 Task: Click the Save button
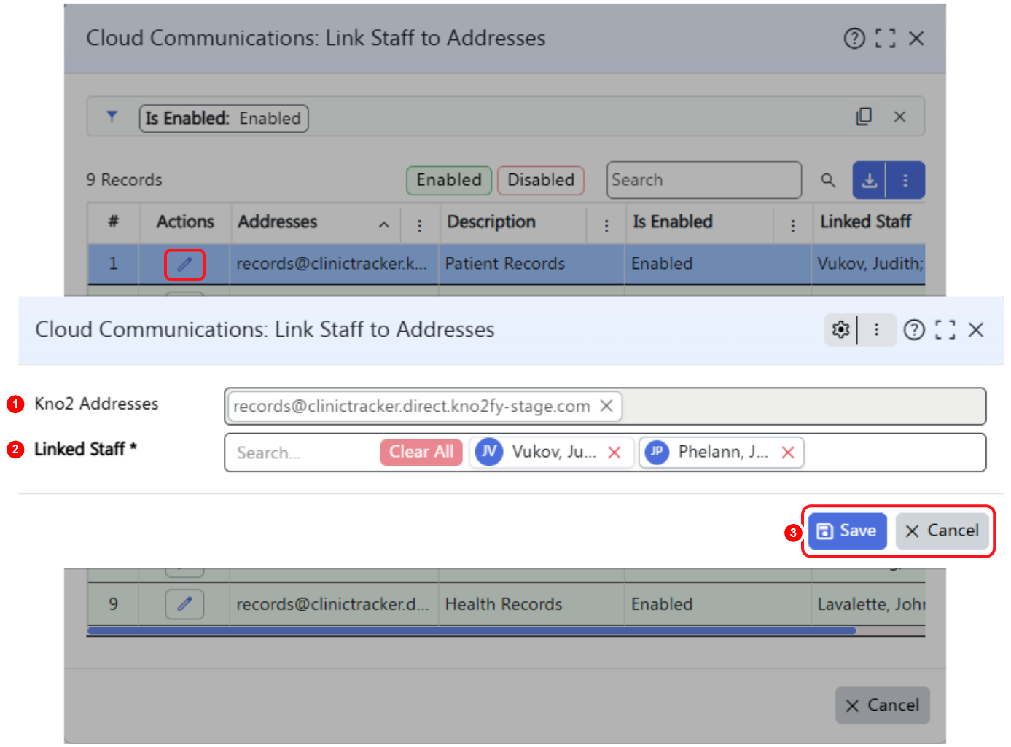tap(847, 531)
